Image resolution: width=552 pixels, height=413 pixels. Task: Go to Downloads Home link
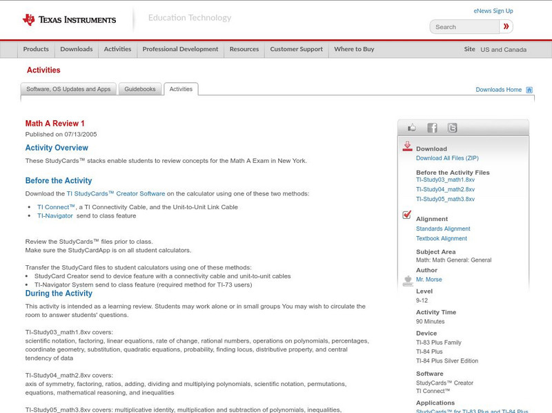pos(498,90)
